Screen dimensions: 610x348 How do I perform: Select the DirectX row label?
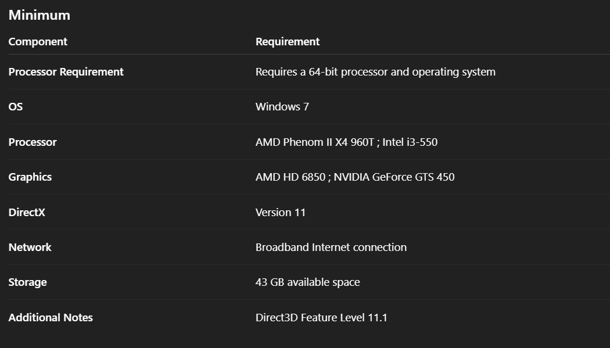[x=27, y=213]
